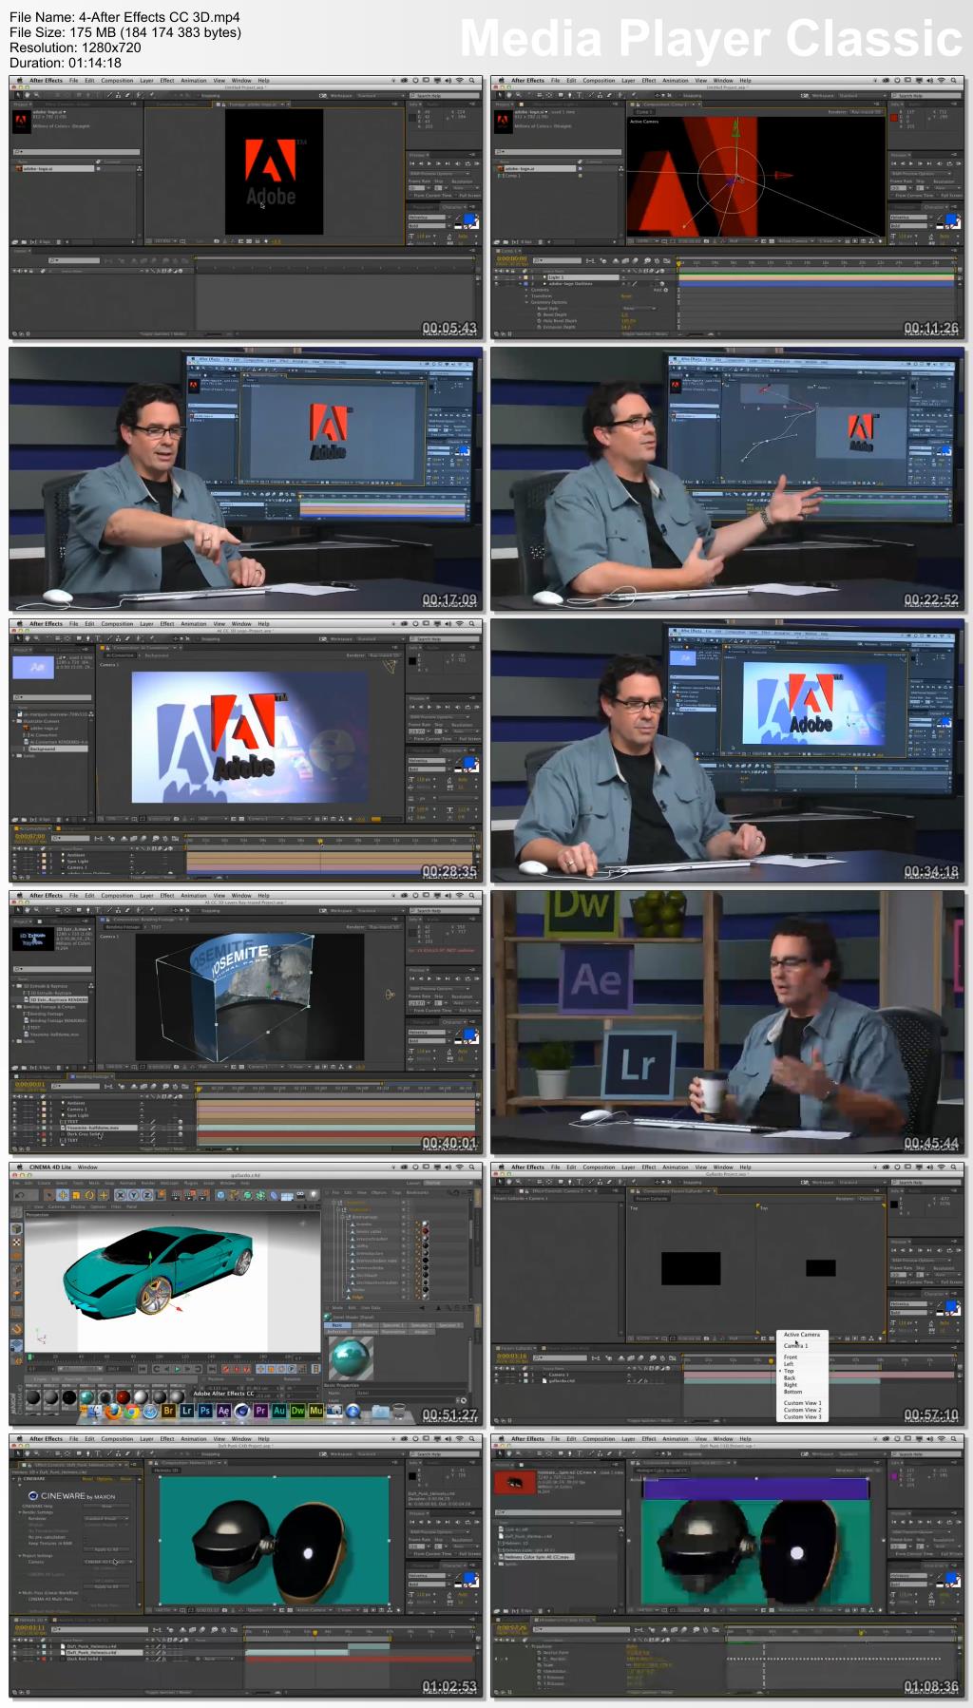
Task: Collapse the Multi-Pass (Linear Workflow) section
Action: (x=20, y=1593)
